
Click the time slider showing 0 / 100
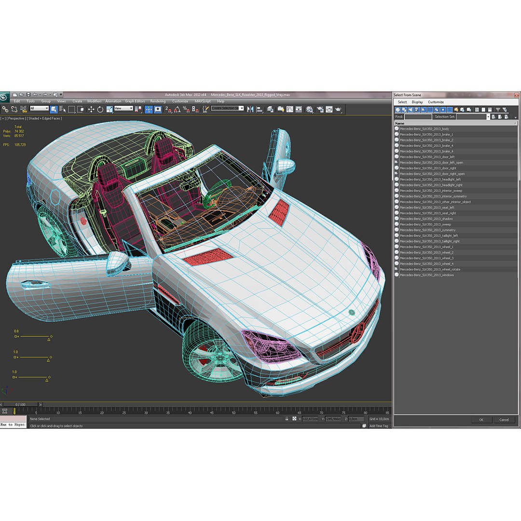[x=20, y=404]
